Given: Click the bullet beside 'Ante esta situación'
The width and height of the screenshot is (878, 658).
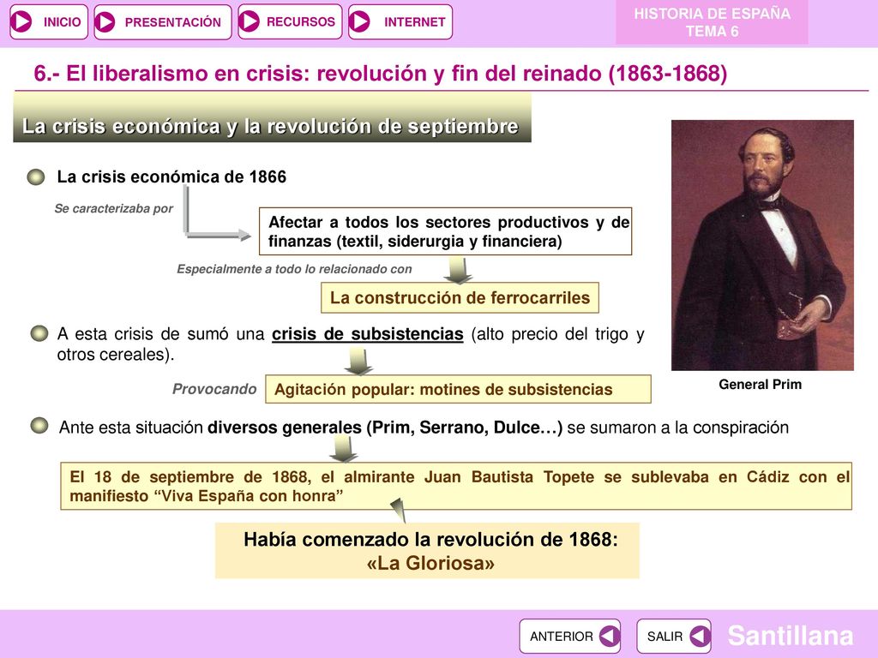Looking at the screenshot, I should tap(39, 426).
